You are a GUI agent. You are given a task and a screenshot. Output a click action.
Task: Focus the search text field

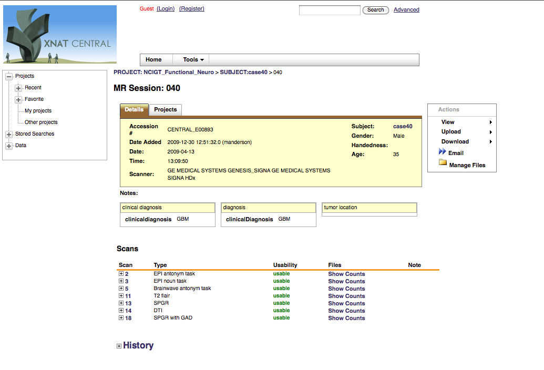(x=330, y=10)
